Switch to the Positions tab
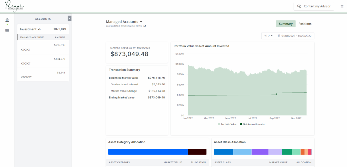 (305, 24)
